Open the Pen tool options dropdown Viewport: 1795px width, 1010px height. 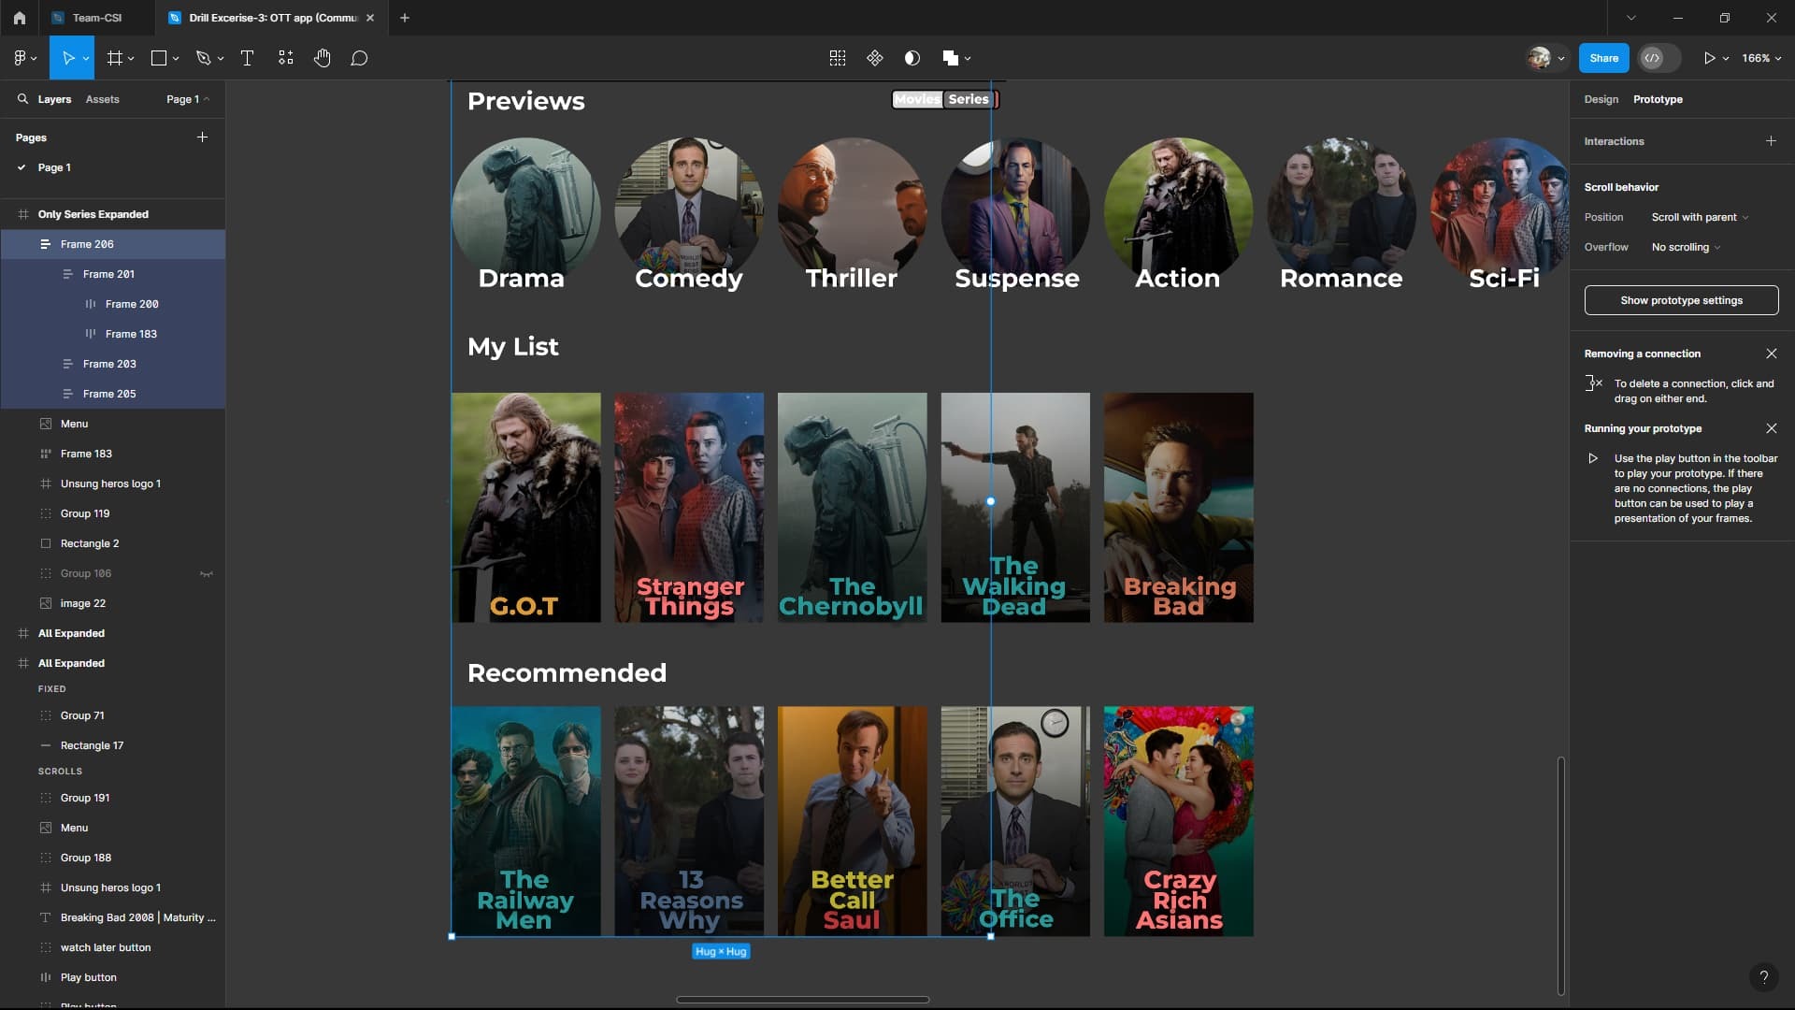pyautogui.click(x=221, y=59)
